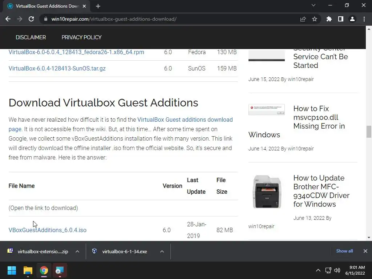Click the Fedora cell in the rpm row

coord(197,52)
